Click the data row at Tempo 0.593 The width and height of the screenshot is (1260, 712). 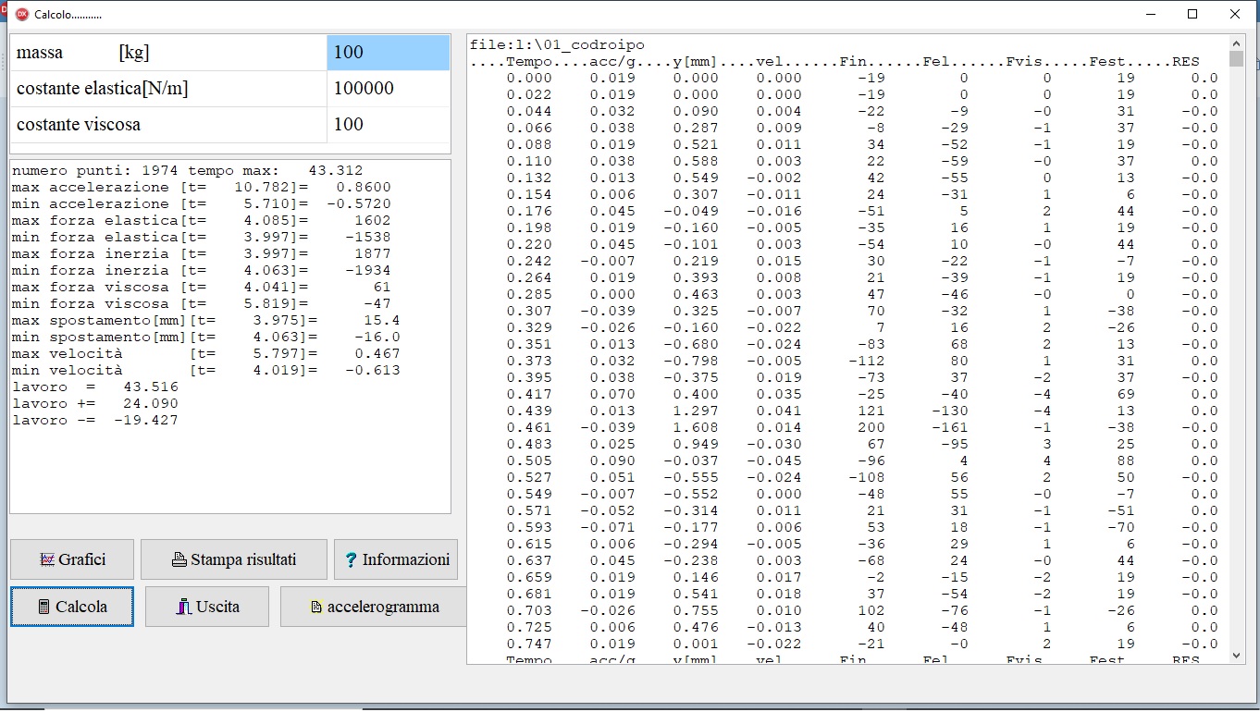pyautogui.click(x=862, y=528)
